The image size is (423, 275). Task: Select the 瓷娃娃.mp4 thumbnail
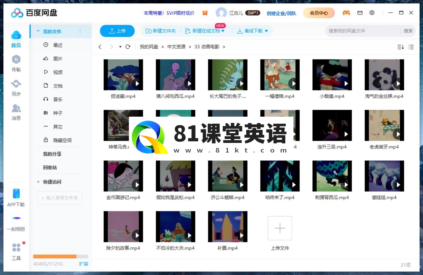click(384, 176)
